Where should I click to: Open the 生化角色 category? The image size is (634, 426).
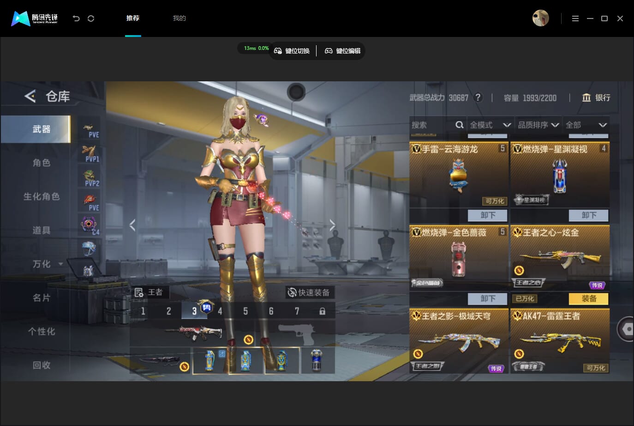click(x=42, y=196)
